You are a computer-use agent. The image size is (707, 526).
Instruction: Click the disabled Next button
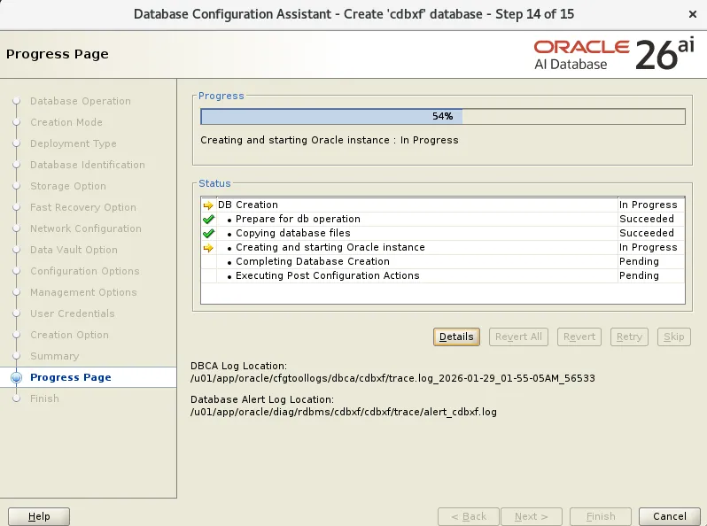click(x=532, y=516)
